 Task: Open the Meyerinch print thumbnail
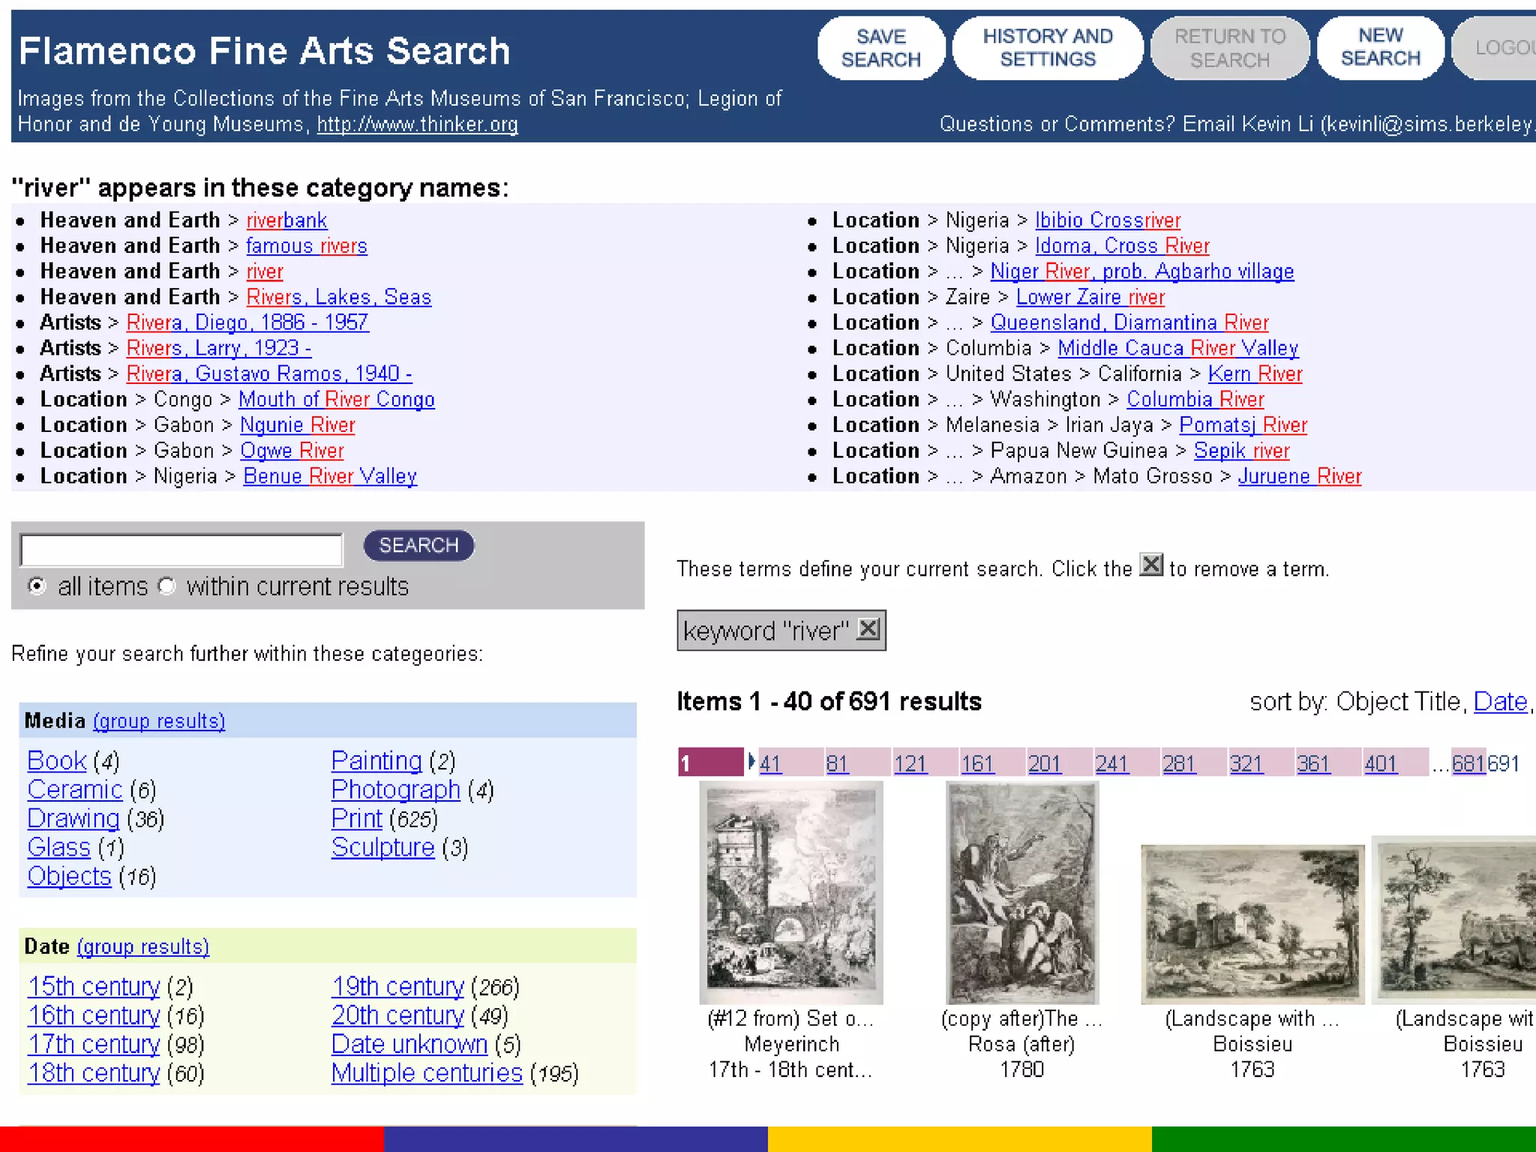(790, 891)
